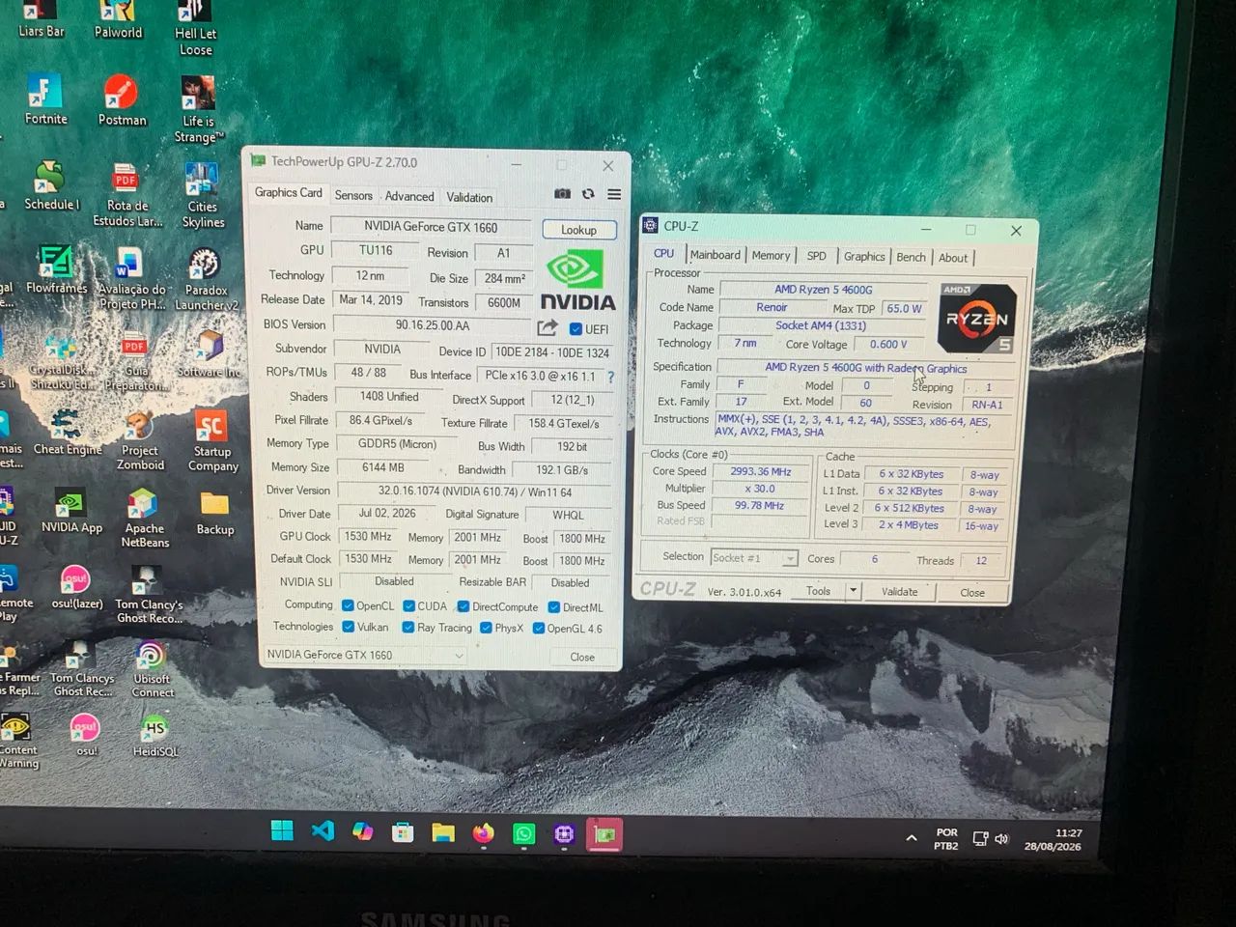Toggle the CUDA checkbox

pyautogui.click(x=409, y=606)
